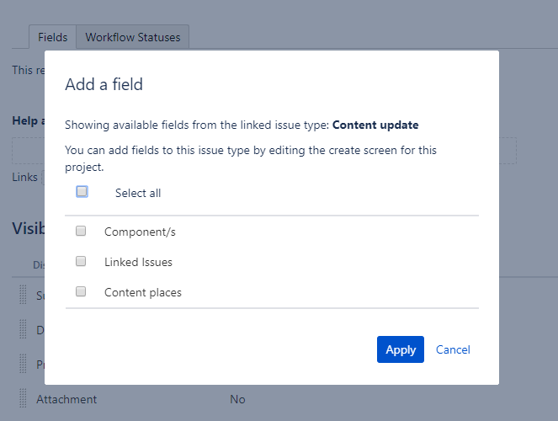Click drag handle of row starting with P
This screenshot has width=558, height=421.
click(x=23, y=364)
